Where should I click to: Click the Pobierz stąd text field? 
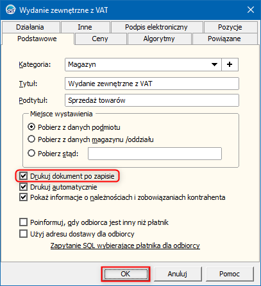(155, 154)
